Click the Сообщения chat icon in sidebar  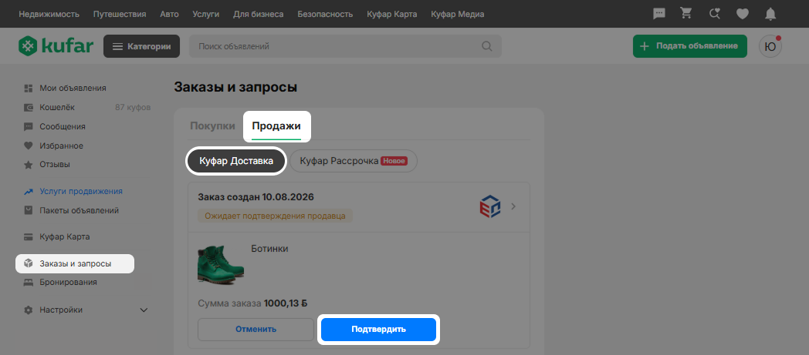pyautogui.click(x=29, y=126)
